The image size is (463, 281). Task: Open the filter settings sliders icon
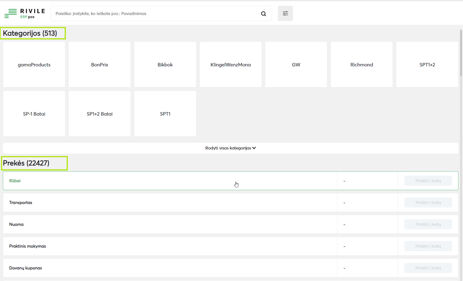click(285, 14)
